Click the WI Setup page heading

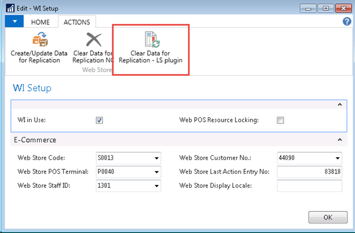pos(32,88)
